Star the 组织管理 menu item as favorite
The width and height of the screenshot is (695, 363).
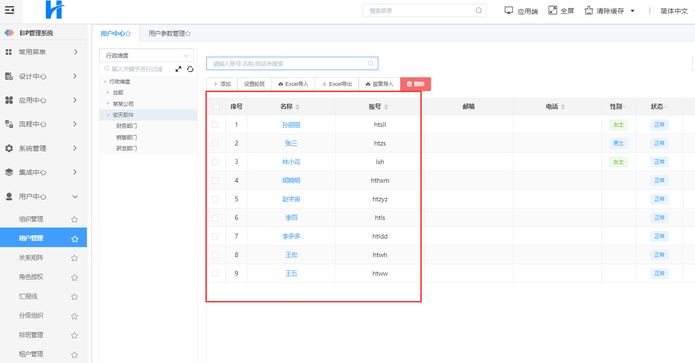tap(75, 219)
